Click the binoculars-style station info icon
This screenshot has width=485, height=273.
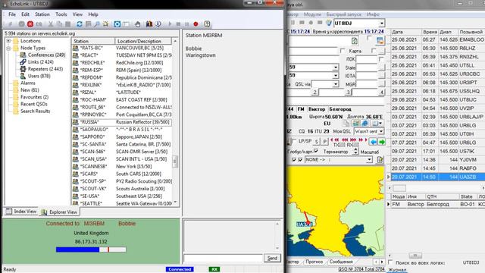point(149,24)
